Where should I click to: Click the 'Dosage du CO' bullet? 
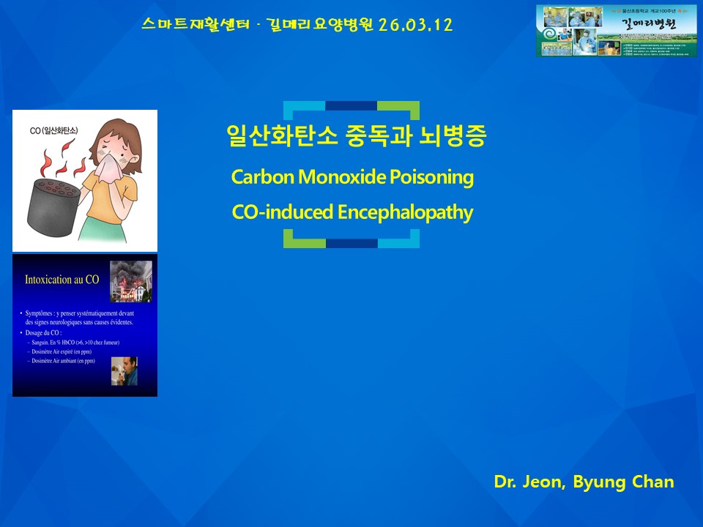click(41, 332)
